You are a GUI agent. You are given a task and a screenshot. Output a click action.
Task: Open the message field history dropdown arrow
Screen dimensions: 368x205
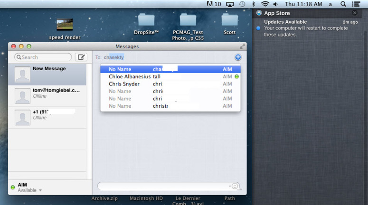230,186
